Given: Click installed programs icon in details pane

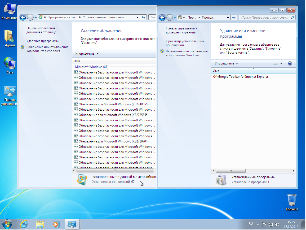Looking at the screenshot, I should click(221, 180).
